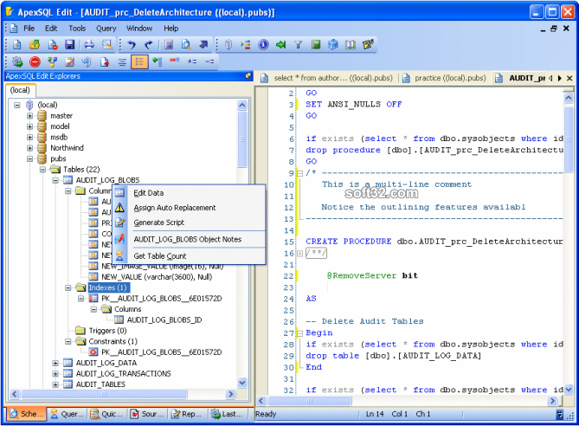Click the Redo arrow icon

[x=149, y=45]
